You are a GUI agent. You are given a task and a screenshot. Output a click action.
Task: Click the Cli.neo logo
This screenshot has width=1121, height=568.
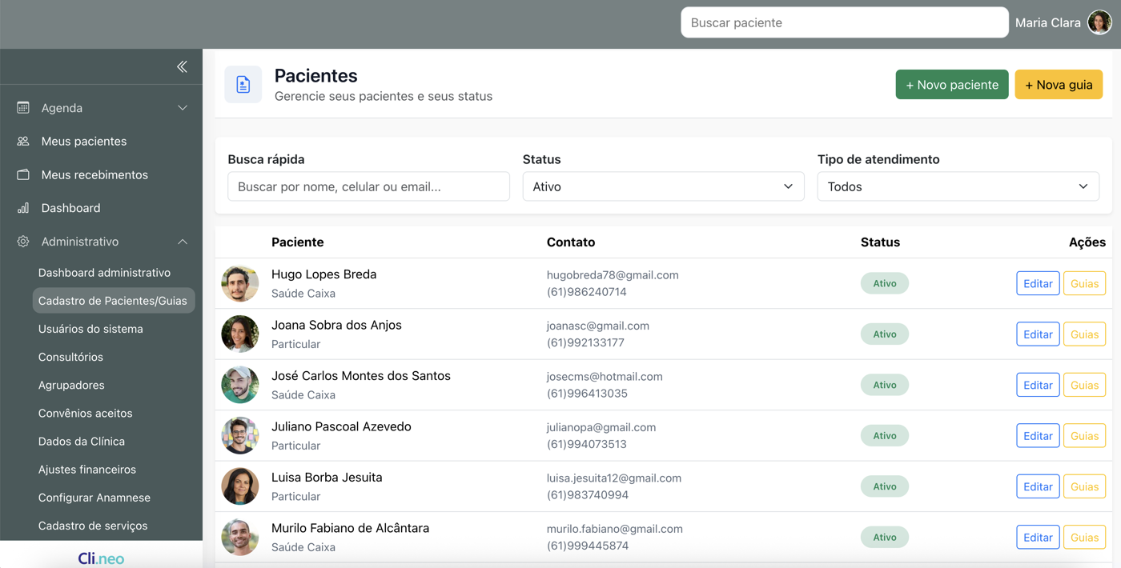point(101,558)
